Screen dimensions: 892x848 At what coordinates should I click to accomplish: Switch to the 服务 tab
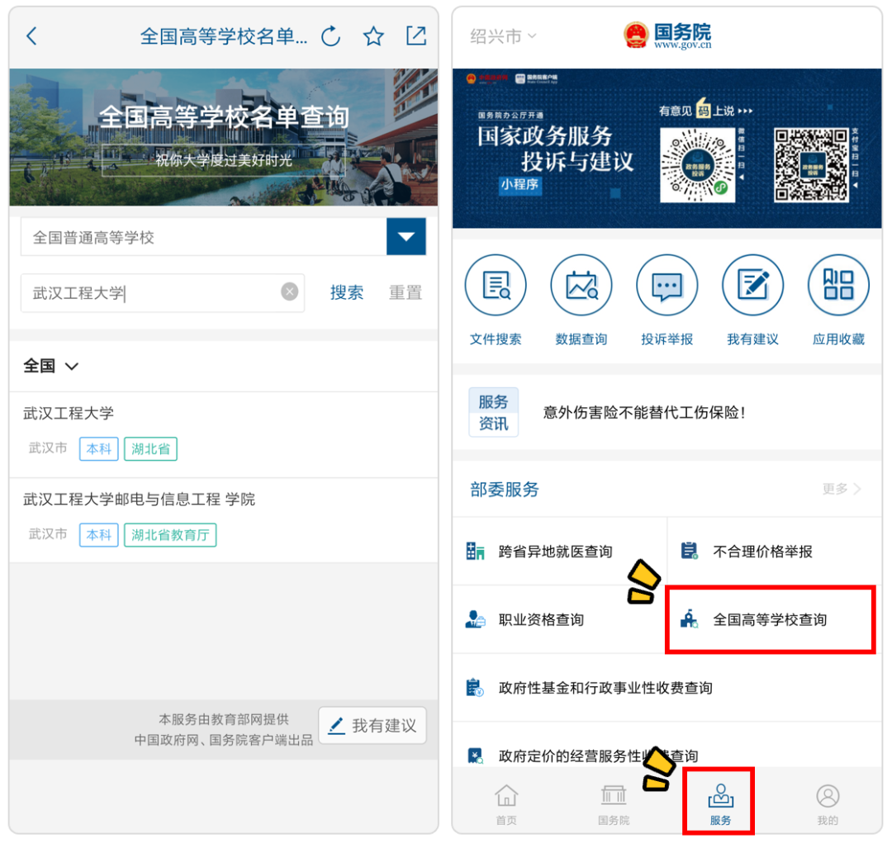click(720, 804)
